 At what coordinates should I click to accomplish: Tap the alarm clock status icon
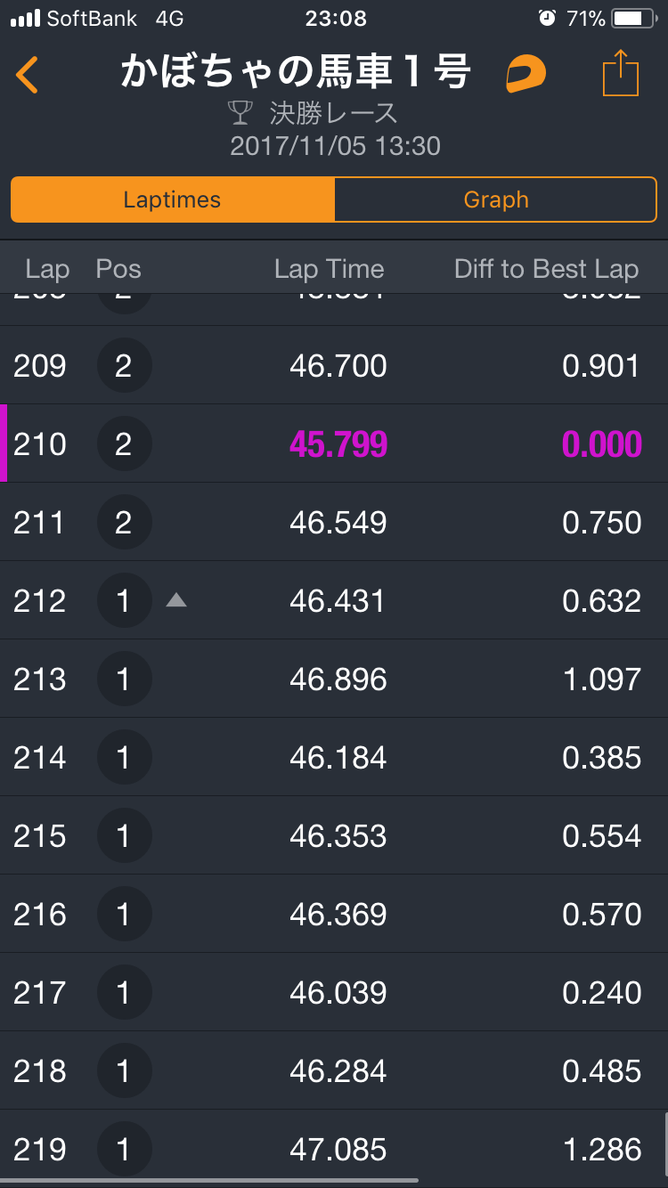[x=547, y=18]
